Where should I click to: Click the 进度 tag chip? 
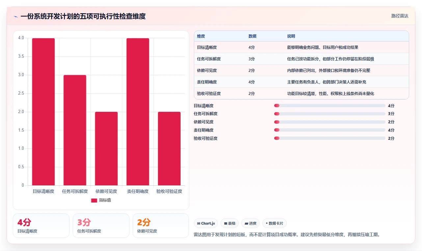(251, 223)
